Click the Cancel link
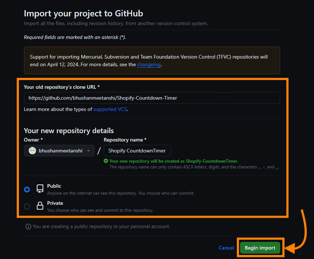This screenshot has width=314, height=259. (x=226, y=248)
